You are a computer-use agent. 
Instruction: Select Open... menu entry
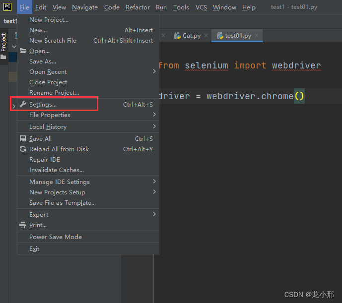pos(88,51)
